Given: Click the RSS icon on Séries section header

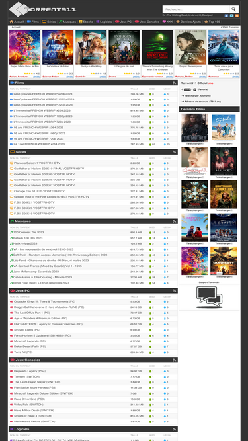Looking at the screenshot, I should coord(175,152).
